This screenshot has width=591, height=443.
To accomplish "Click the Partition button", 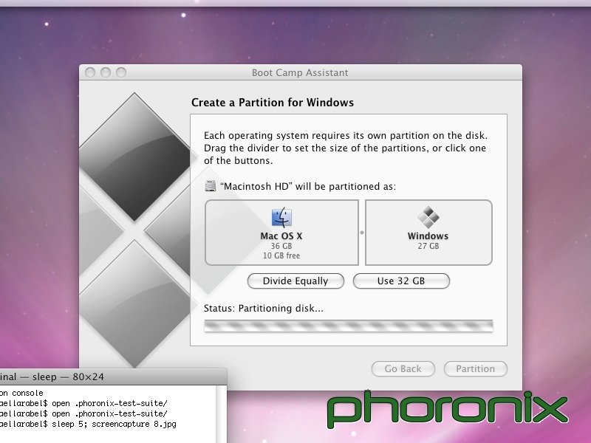I will coord(475,368).
